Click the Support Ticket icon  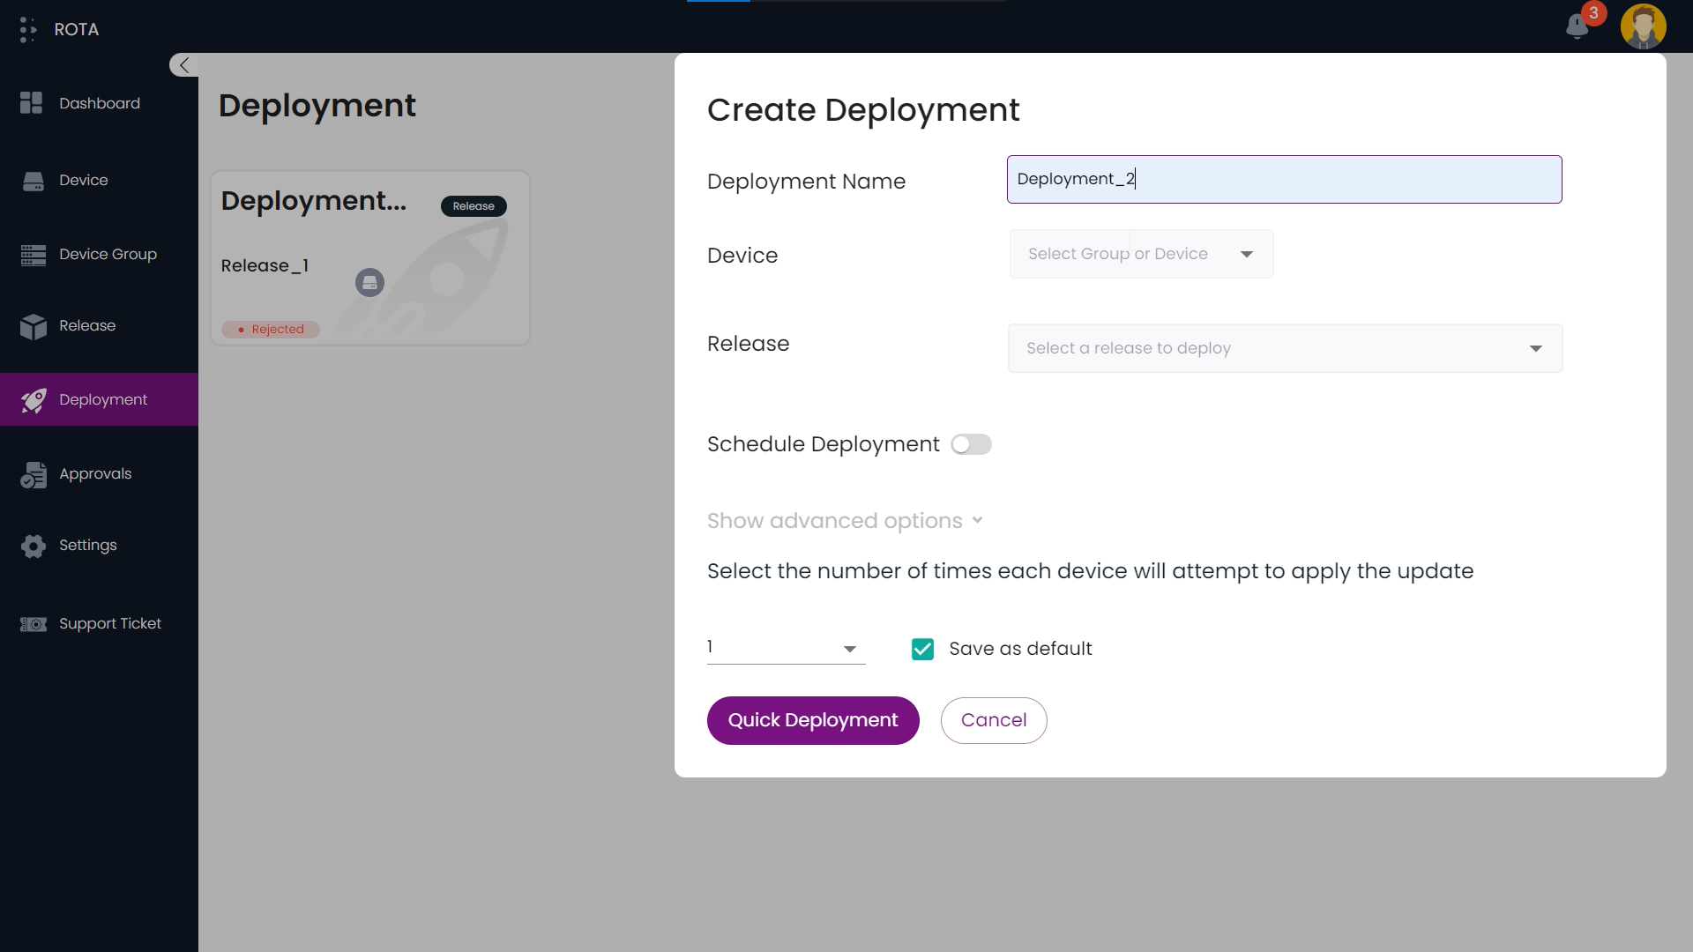[34, 623]
